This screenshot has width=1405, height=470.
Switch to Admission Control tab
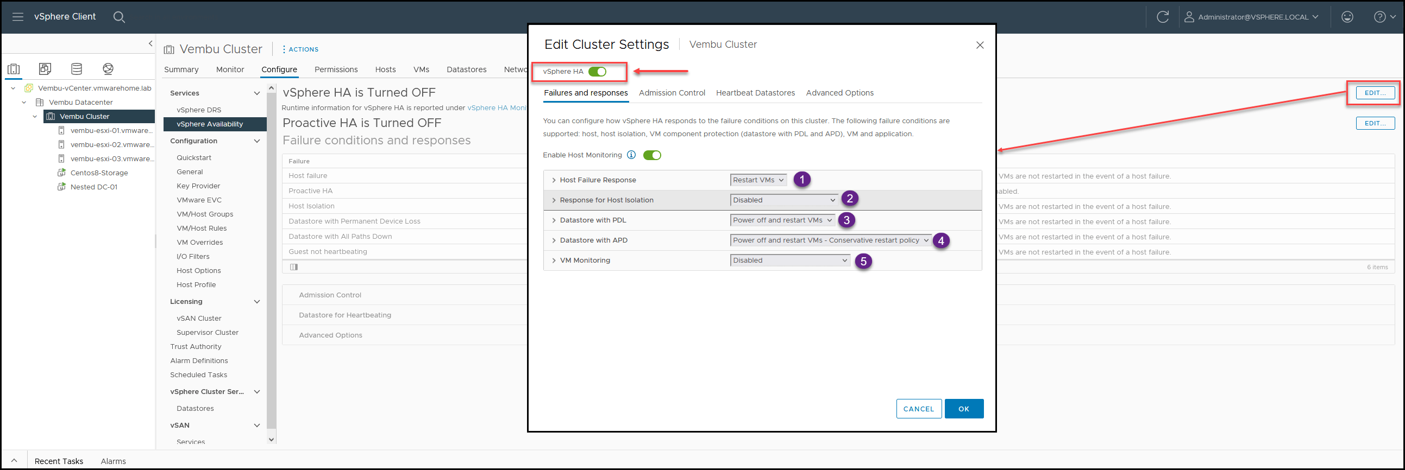tap(672, 93)
